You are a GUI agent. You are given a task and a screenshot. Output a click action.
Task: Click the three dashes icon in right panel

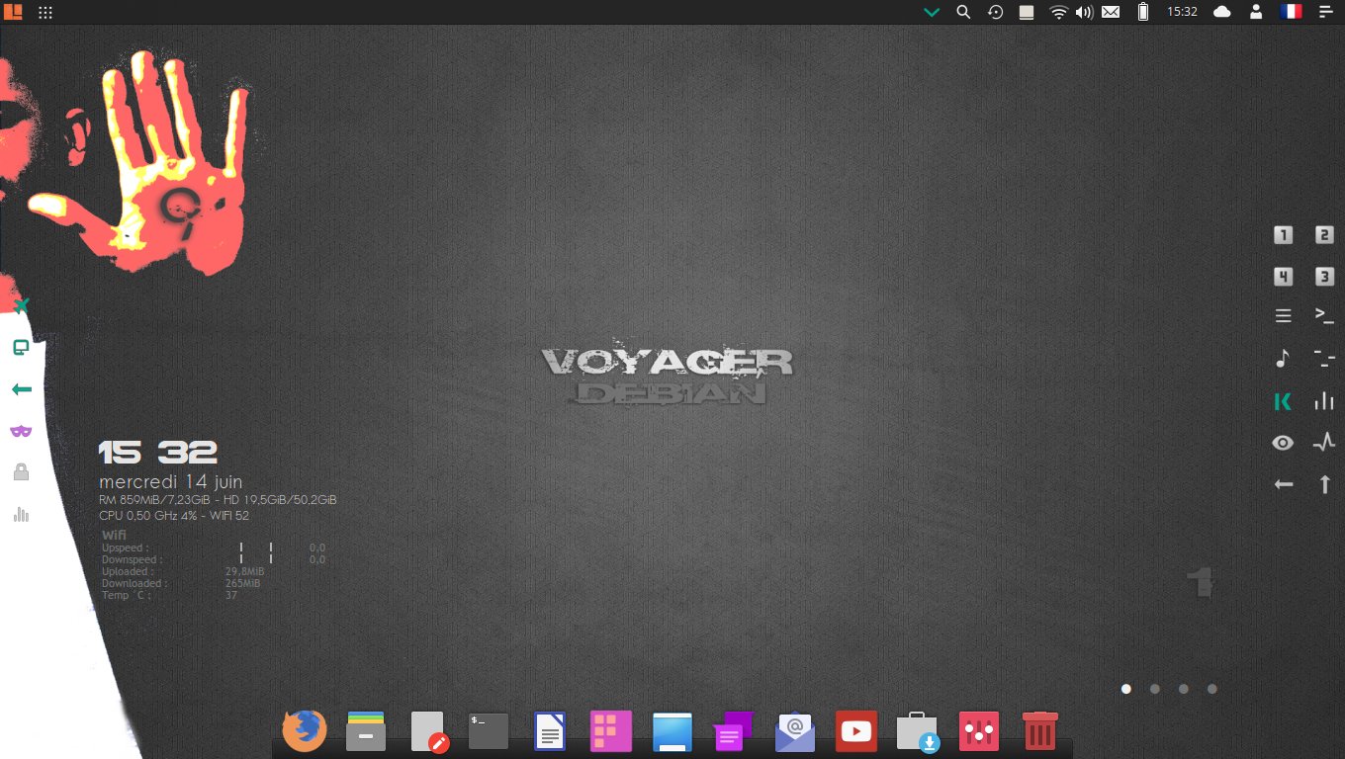(x=1324, y=358)
